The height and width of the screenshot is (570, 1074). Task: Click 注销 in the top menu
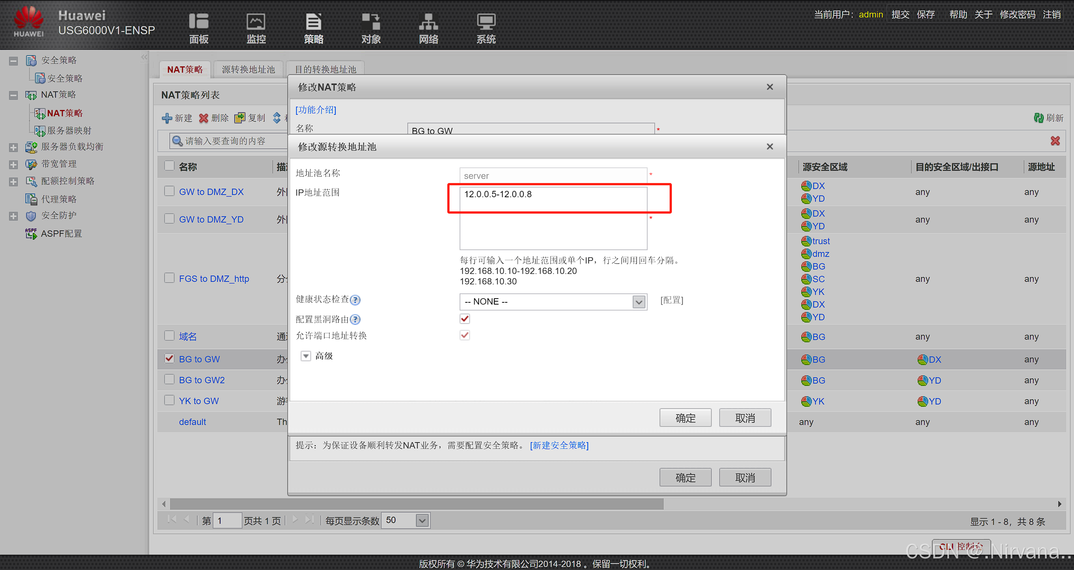coord(1052,15)
